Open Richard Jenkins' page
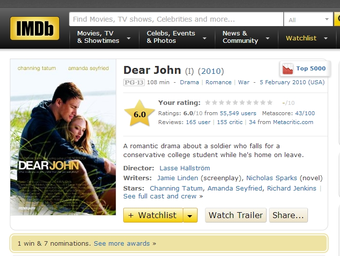 coord(291,189)
